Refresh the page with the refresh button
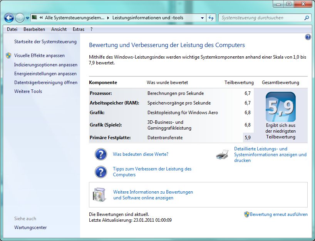315x241 pixels. [x=211, y=18]
